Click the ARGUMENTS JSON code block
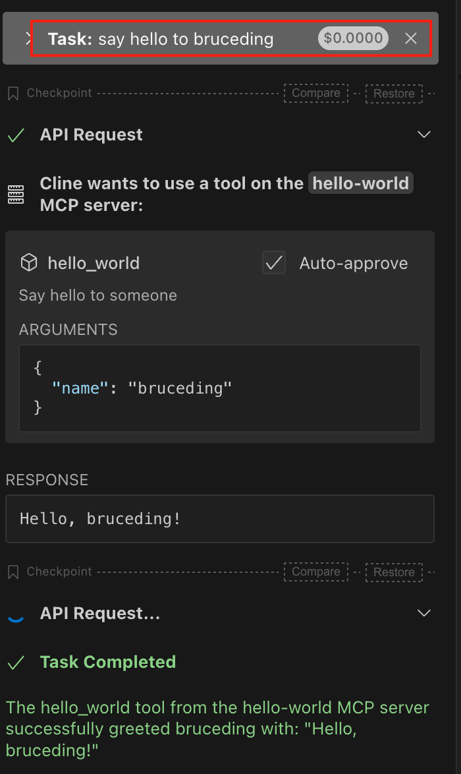The width and height of the screenshot is (461, 774). (219, 388)
